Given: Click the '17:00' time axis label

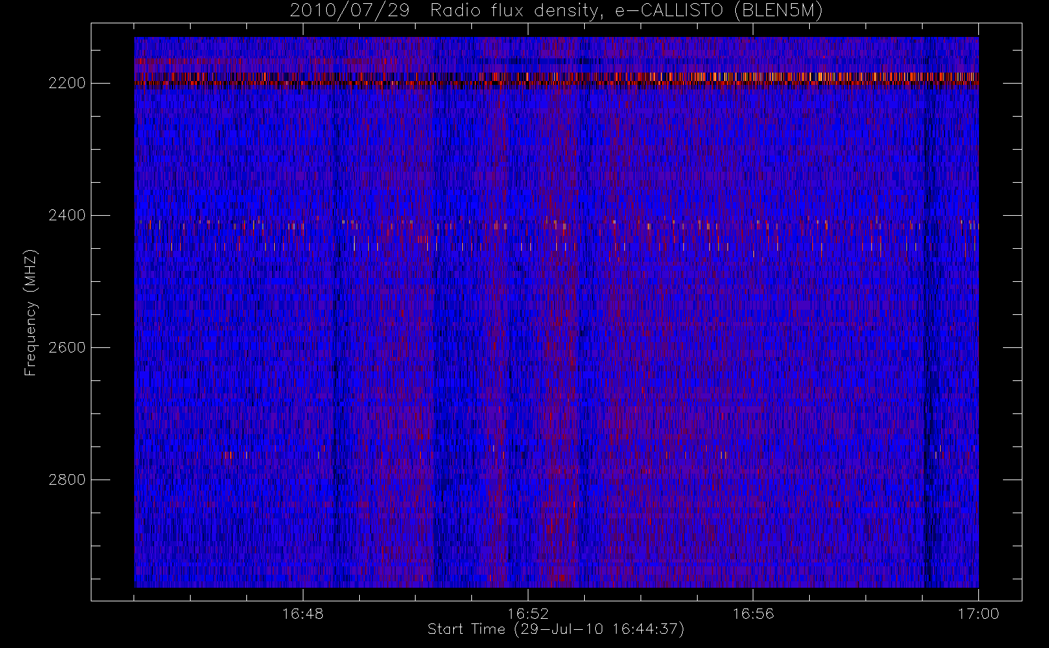Looking at the screenshot, I should [978, 614].
